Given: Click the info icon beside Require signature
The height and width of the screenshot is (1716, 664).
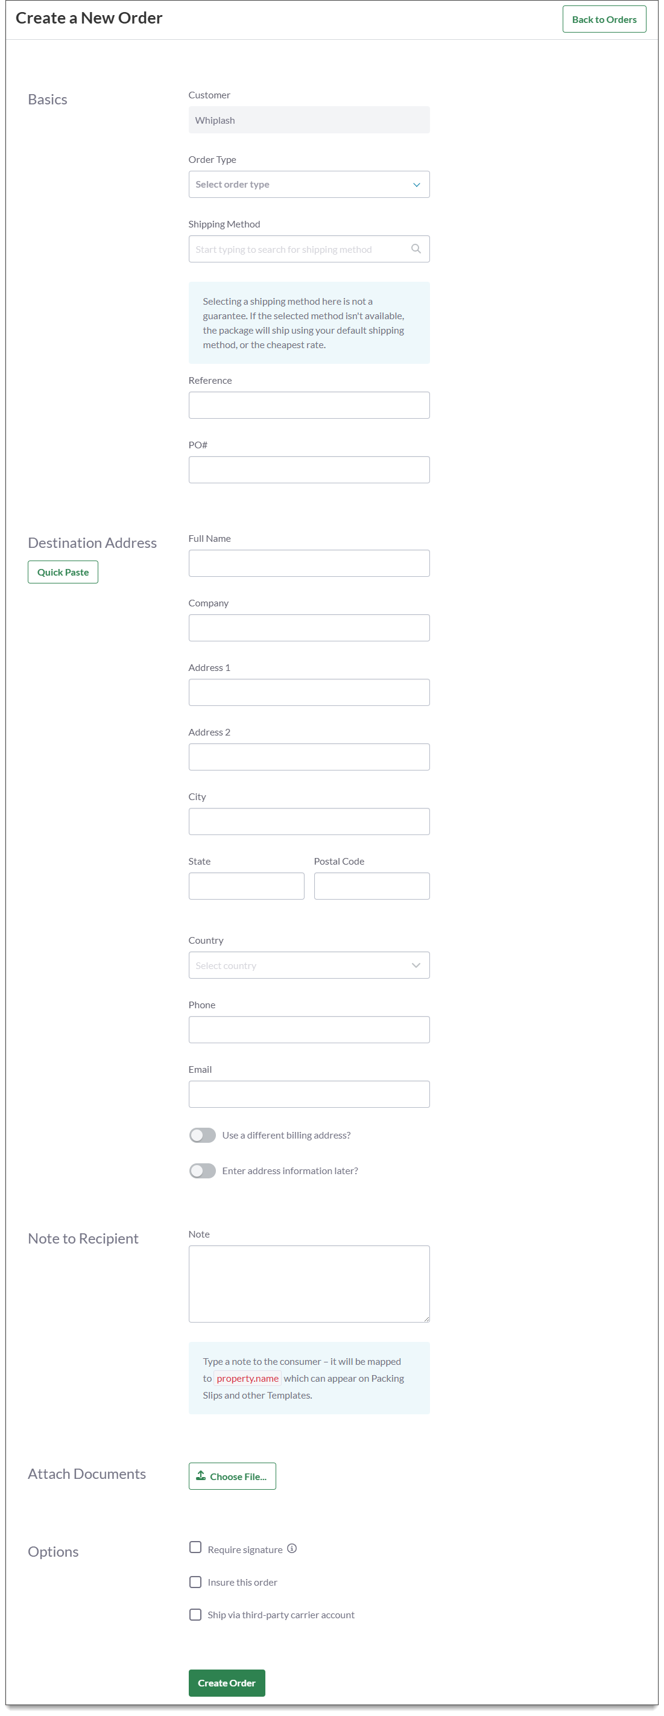Looking at the screenshot, I should pyautogui.click(x=292, y=1549).
